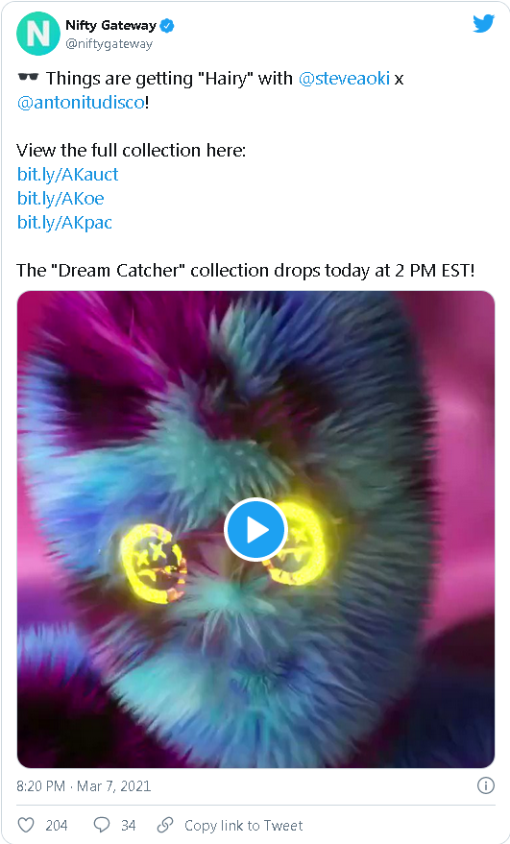Open the @steveaoki mention
Image resolution: width=510 pixels, height=844 pixels.
[344, 79]
